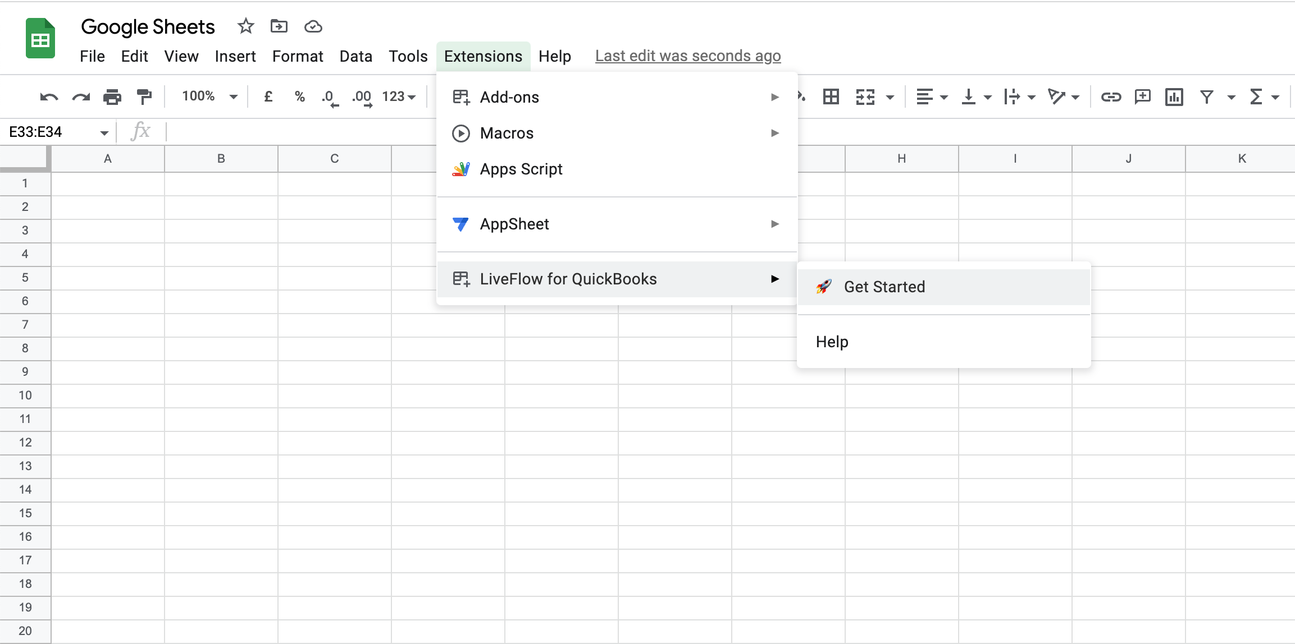Open the Help menu in menu bar
Viewport: 1295px width, 644px height.
[555, 56]
